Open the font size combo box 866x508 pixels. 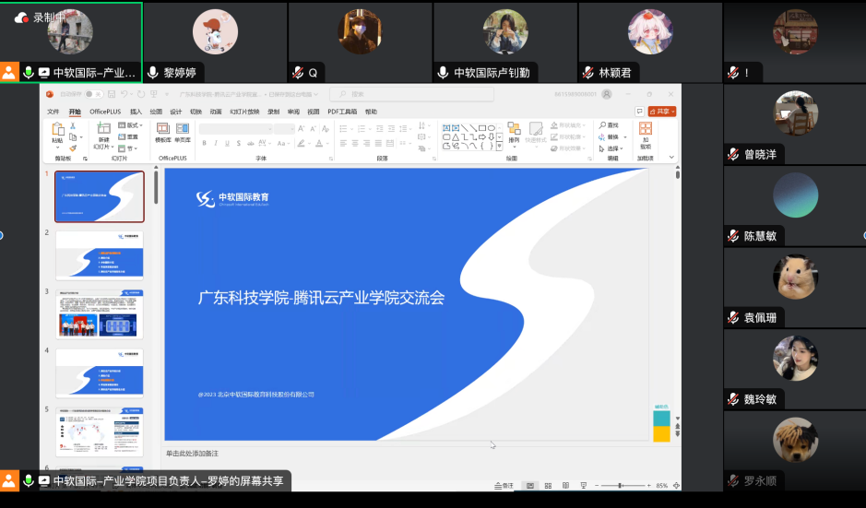coord(284,129)
